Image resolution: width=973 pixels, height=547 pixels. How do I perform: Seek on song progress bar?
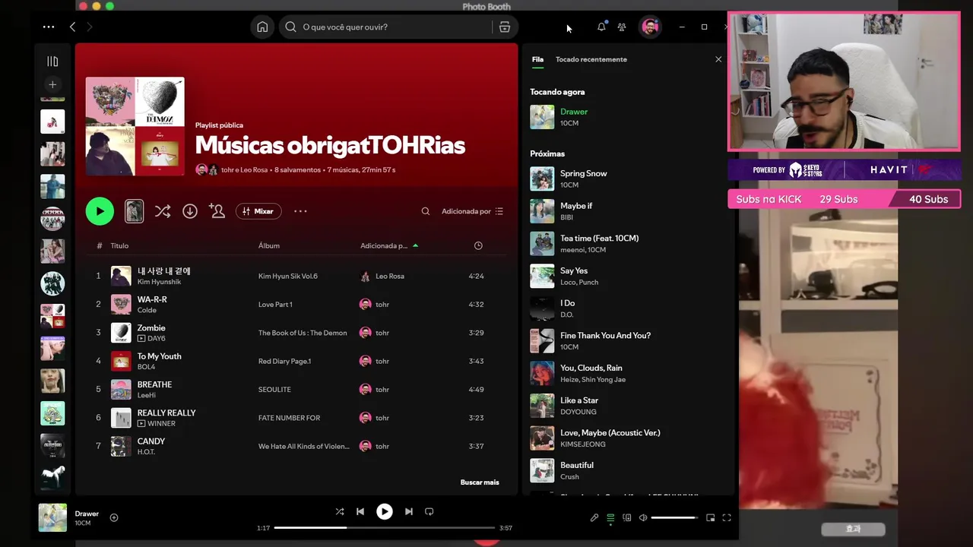pos(385,527)
